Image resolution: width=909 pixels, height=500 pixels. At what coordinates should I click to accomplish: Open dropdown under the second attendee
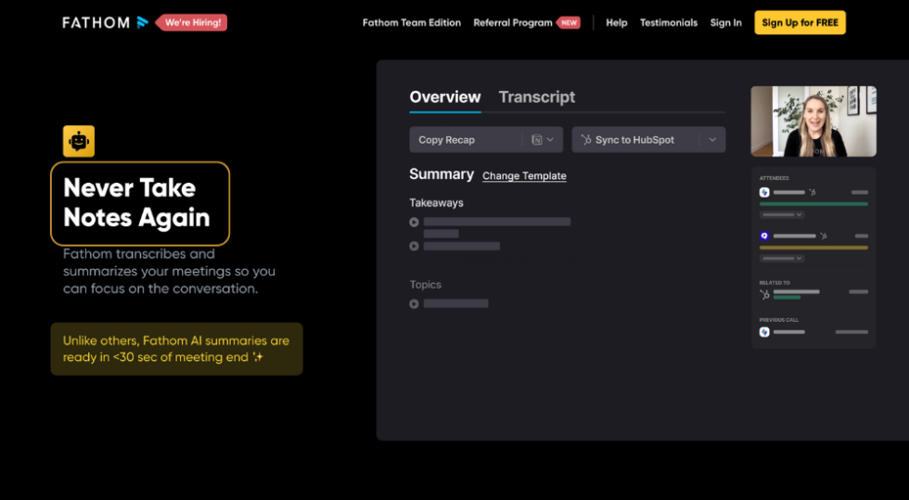click(x=781, y=258)
